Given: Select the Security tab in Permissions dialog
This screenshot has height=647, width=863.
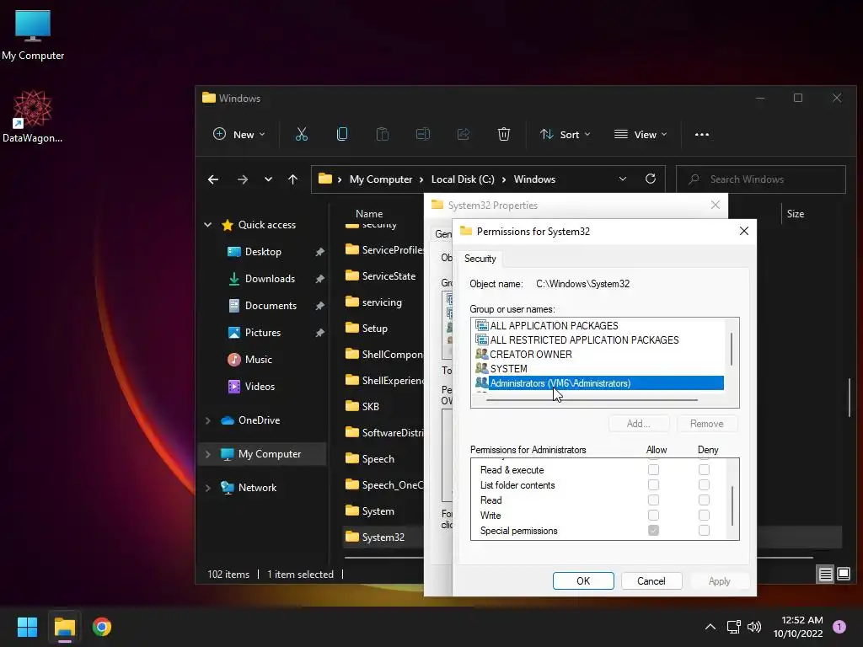Looking at the screenshot, I should [480, 259].
